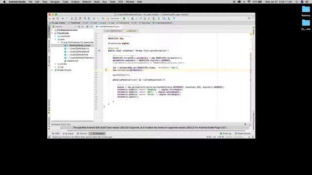The image size is (312, 175).
Task: Click the Structure vertical side tab
Action: pos(49,47)
